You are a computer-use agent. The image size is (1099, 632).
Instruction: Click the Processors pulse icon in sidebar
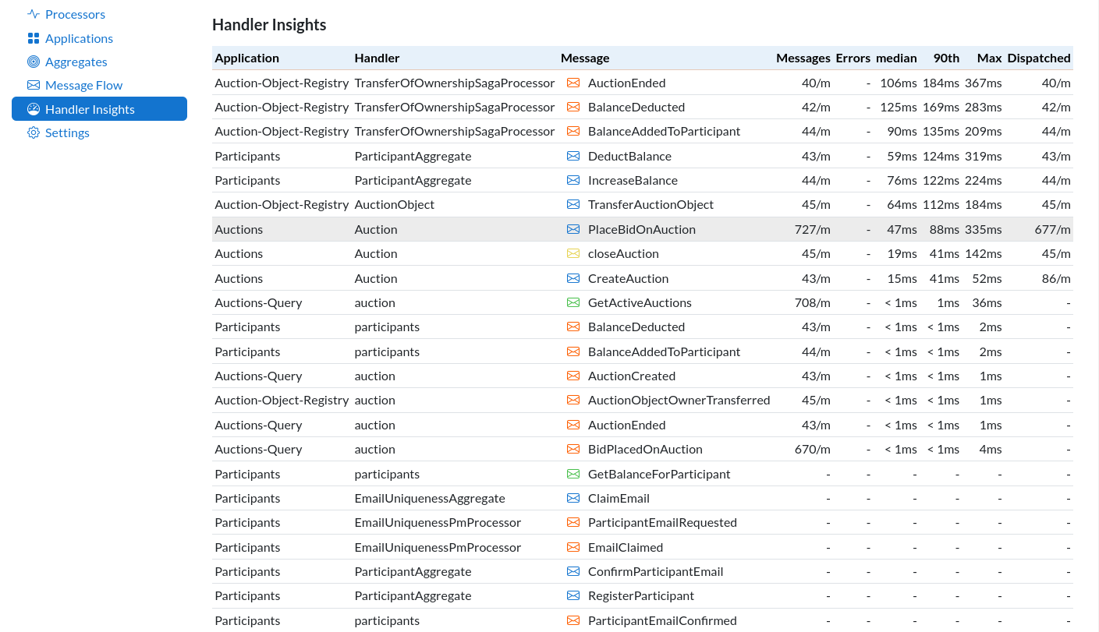pos(33,14)
